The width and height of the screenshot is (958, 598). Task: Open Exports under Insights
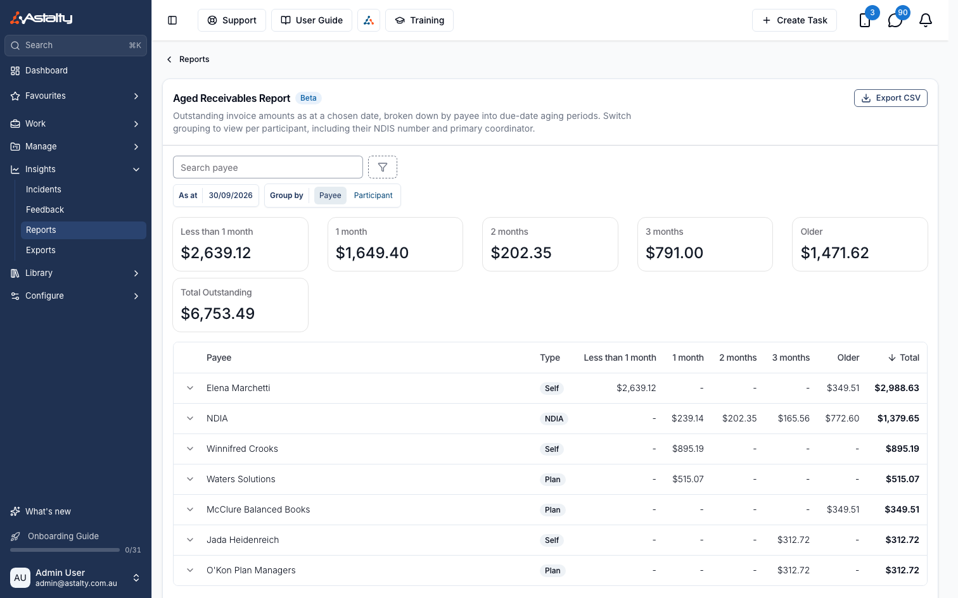[x=84, y=250]
